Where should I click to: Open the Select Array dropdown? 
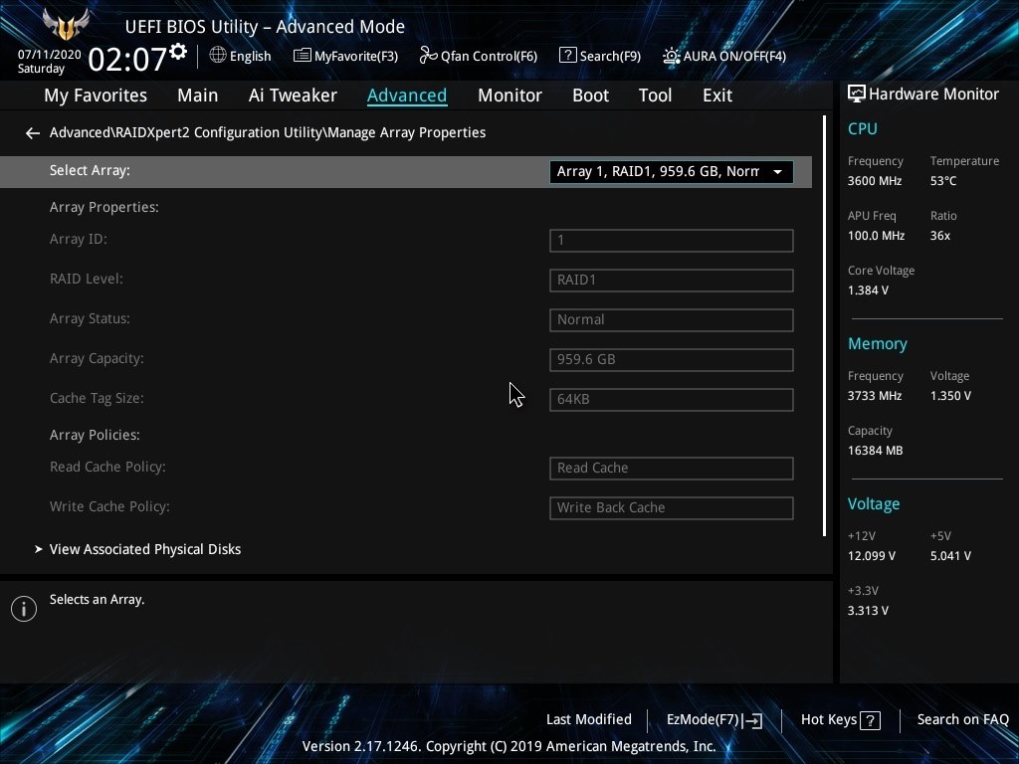click(x=672, y=172)
